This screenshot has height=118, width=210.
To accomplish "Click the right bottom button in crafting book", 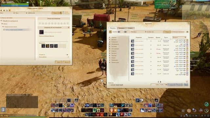I will pos(67,62).
